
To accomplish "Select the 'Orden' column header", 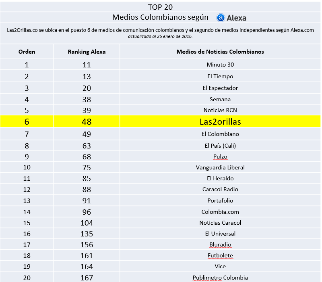I will click(27, 52).
